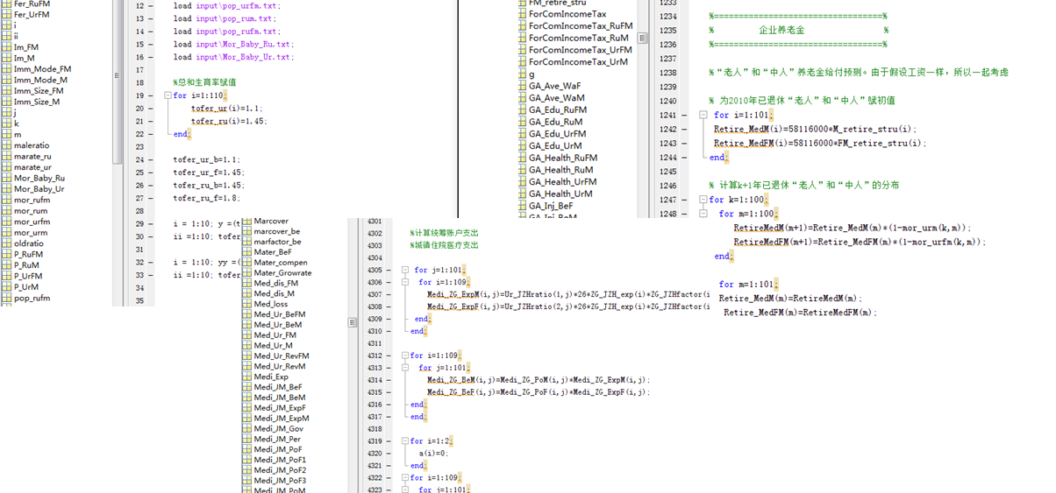
Task: Fold the for loop at line 4312
Action: point(405,356)
